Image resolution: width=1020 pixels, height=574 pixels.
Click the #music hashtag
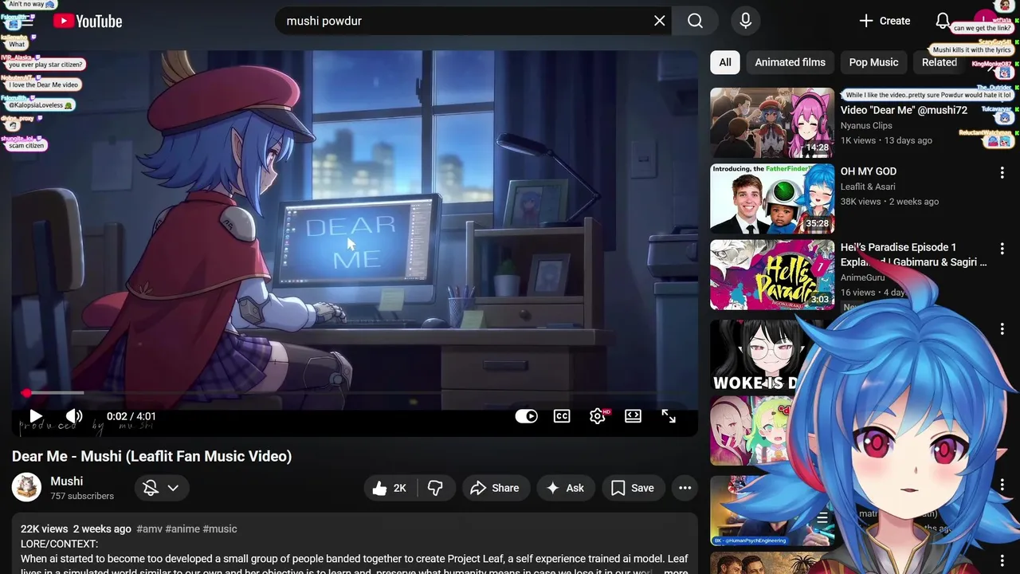[x=220, y=529]
